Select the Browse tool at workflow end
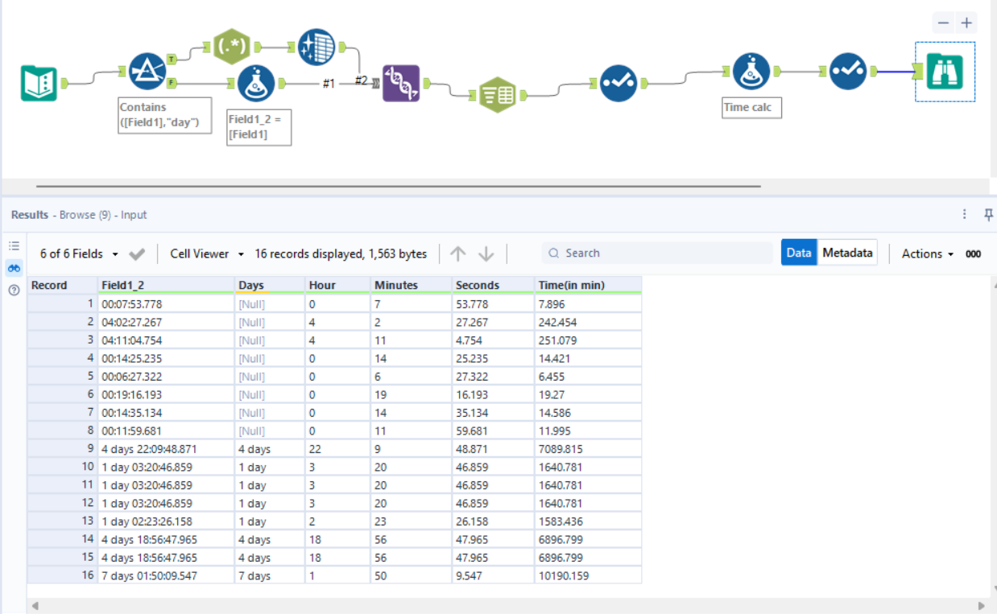Viewport: 997px width, 614px height. pos(944,72)
